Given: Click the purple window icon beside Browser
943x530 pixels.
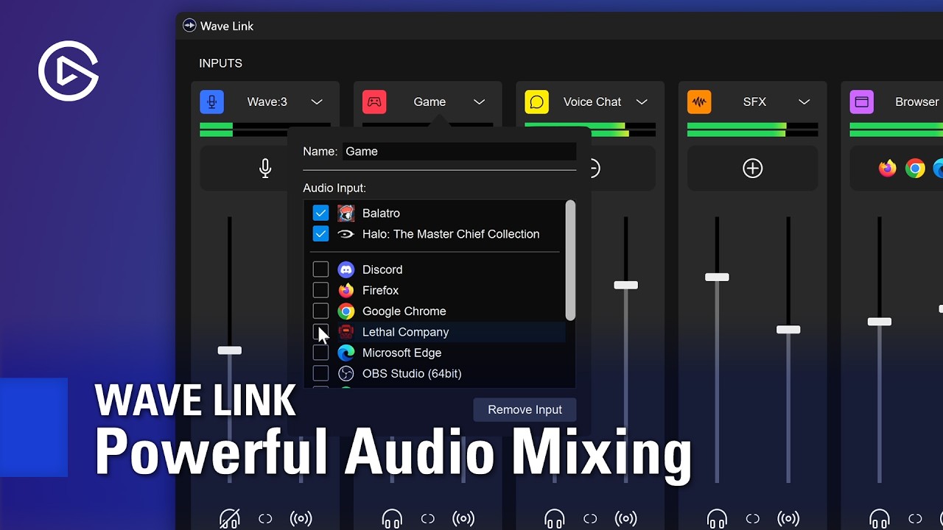Looking at the screenshot, I should 861,102.
